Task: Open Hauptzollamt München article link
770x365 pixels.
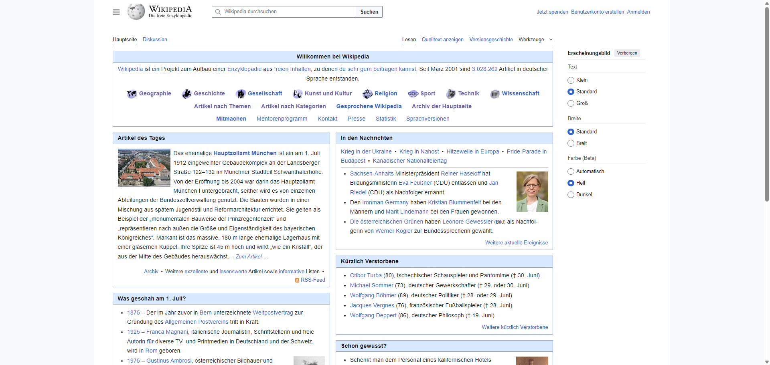Action: pos(245,153)
